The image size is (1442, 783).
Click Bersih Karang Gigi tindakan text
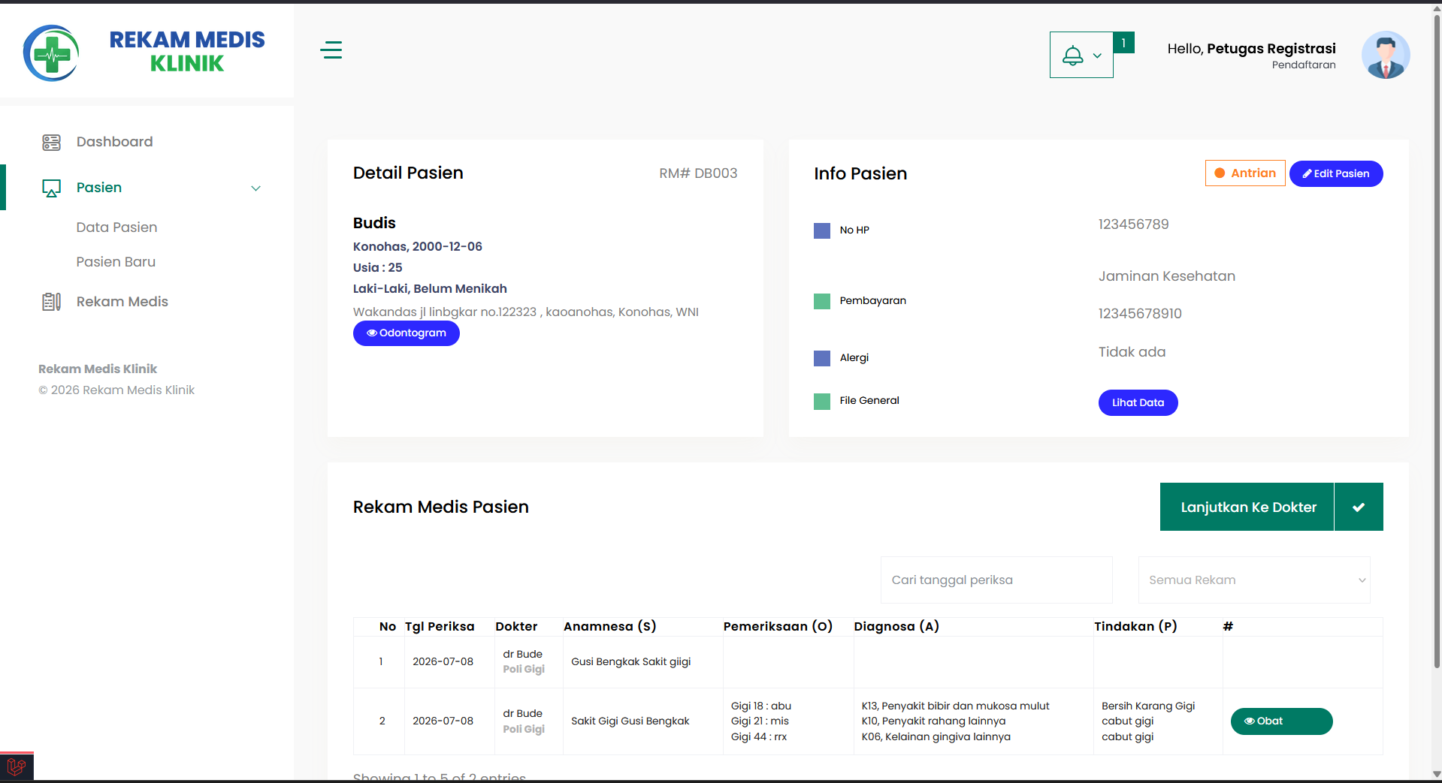(x=1148, y=706)
